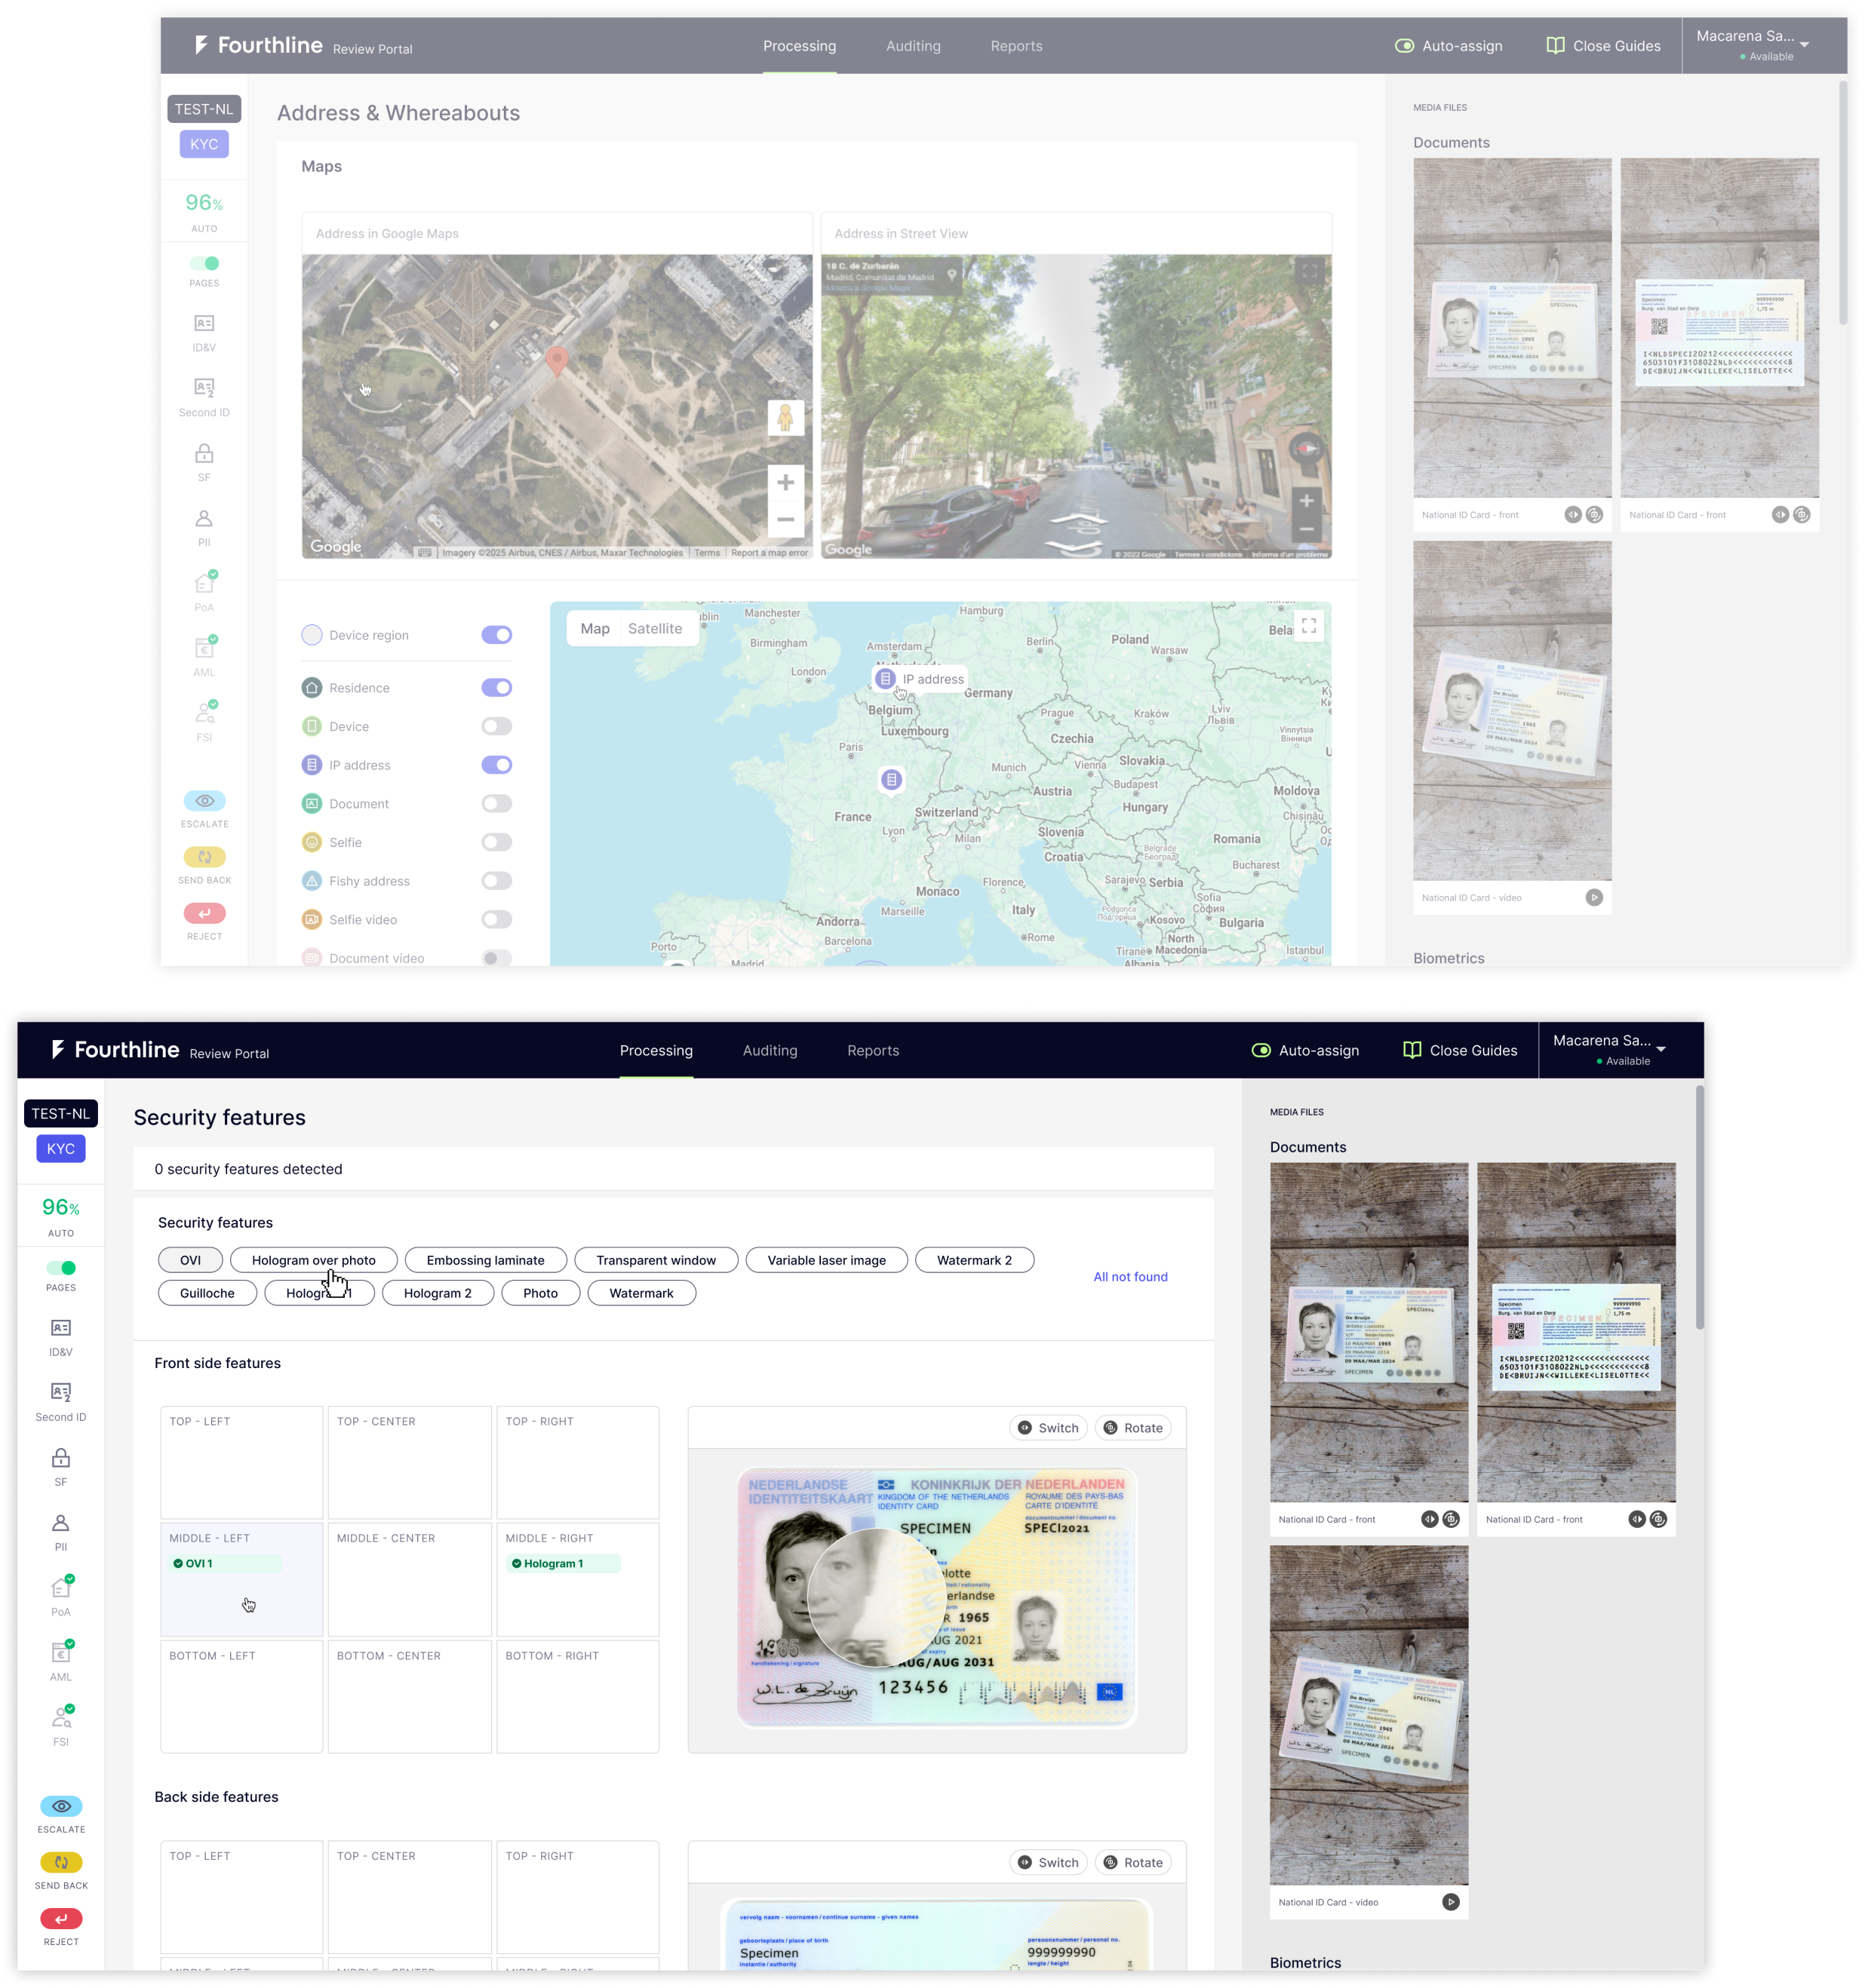This screenshot has width=1865, height=1988.
Task: Switch to Auditing tab in top window
Action: 912,46
